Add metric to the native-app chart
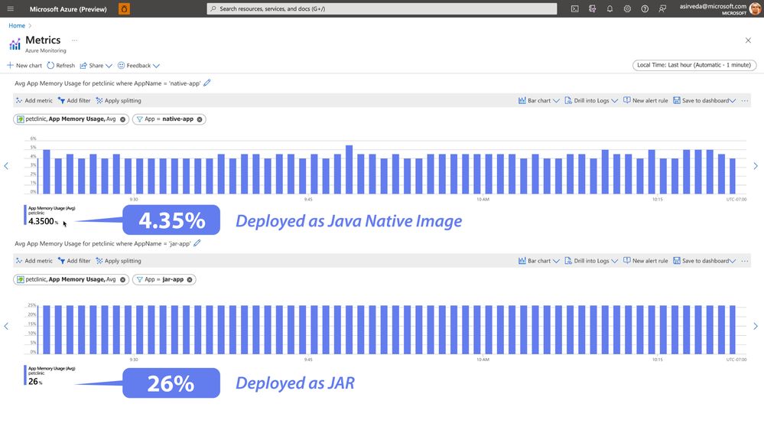This screenshot has width=764, height=430. pyautogui.click(x=34, y=100)
